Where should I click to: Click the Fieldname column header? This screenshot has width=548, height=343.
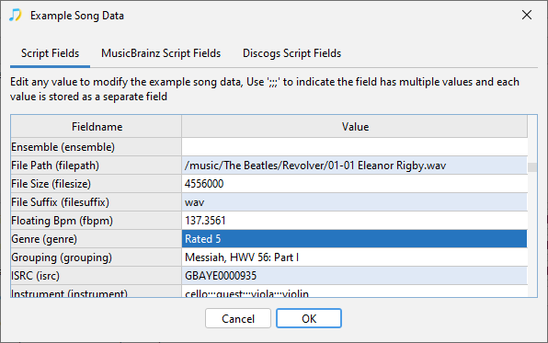(x=97, y=127)
